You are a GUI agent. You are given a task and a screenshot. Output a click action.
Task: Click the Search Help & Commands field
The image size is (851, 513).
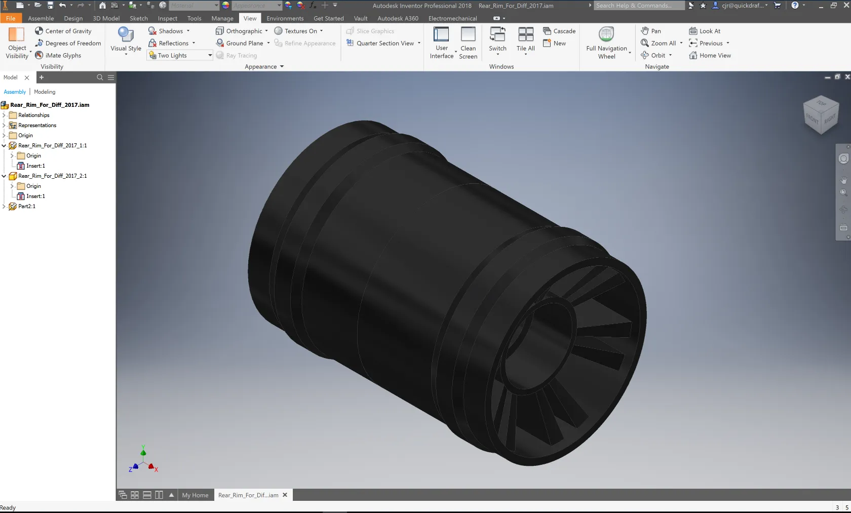[x=639, y=6]
